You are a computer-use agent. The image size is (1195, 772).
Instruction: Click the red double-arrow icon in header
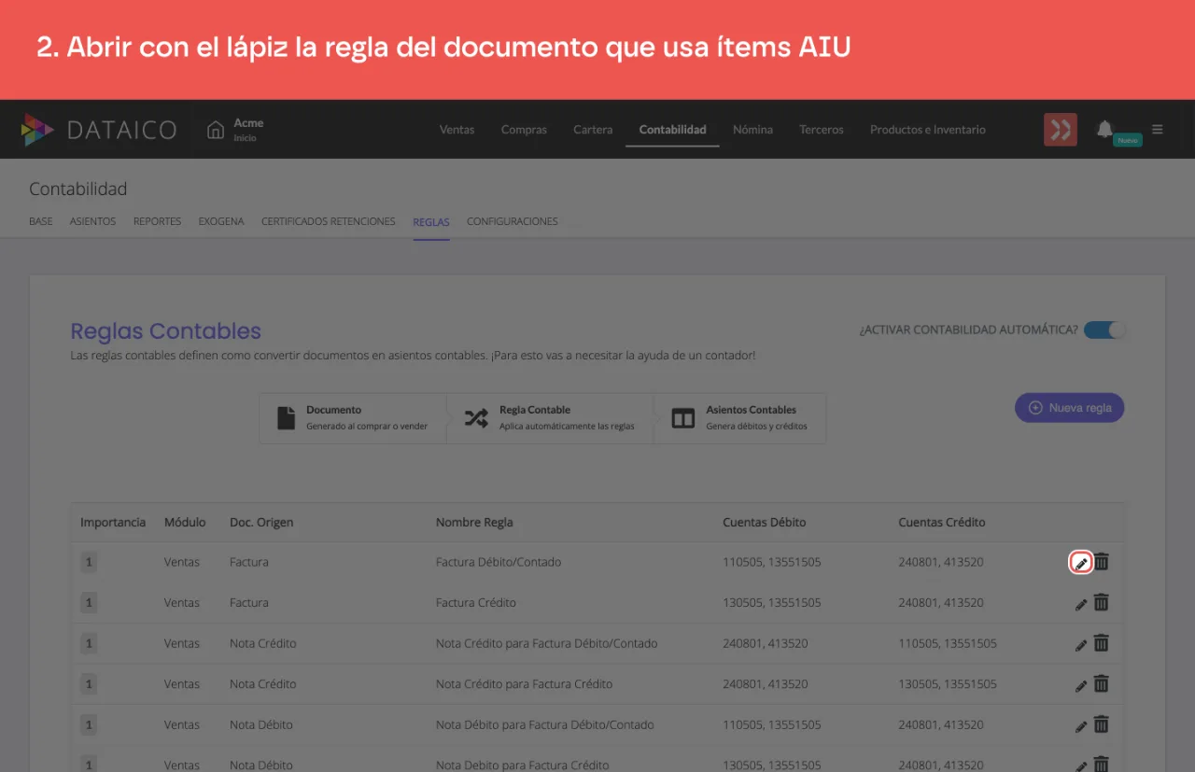tap(1061, 130)
